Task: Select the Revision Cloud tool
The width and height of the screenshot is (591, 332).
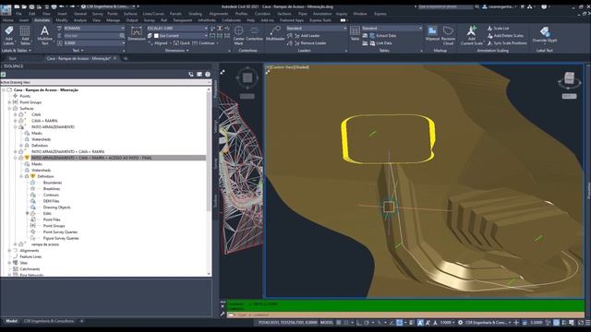Action: [x=448, y=35]
